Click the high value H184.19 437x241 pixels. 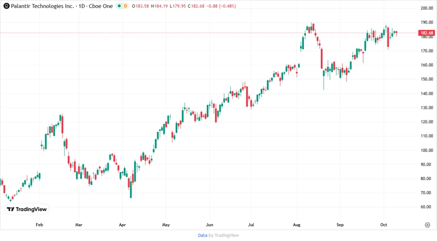[x=159, y=6]
